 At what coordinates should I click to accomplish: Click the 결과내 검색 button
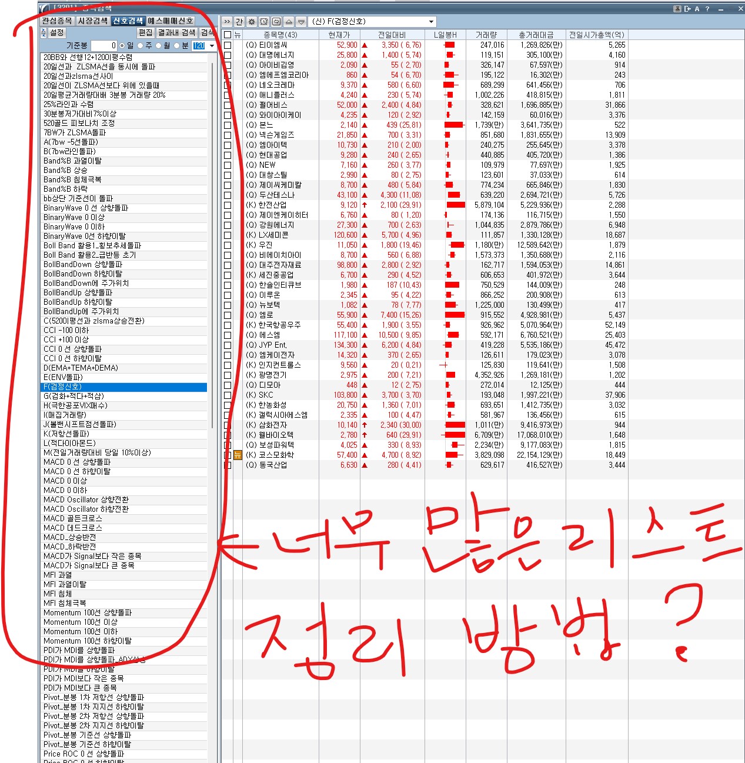[176, 33]
